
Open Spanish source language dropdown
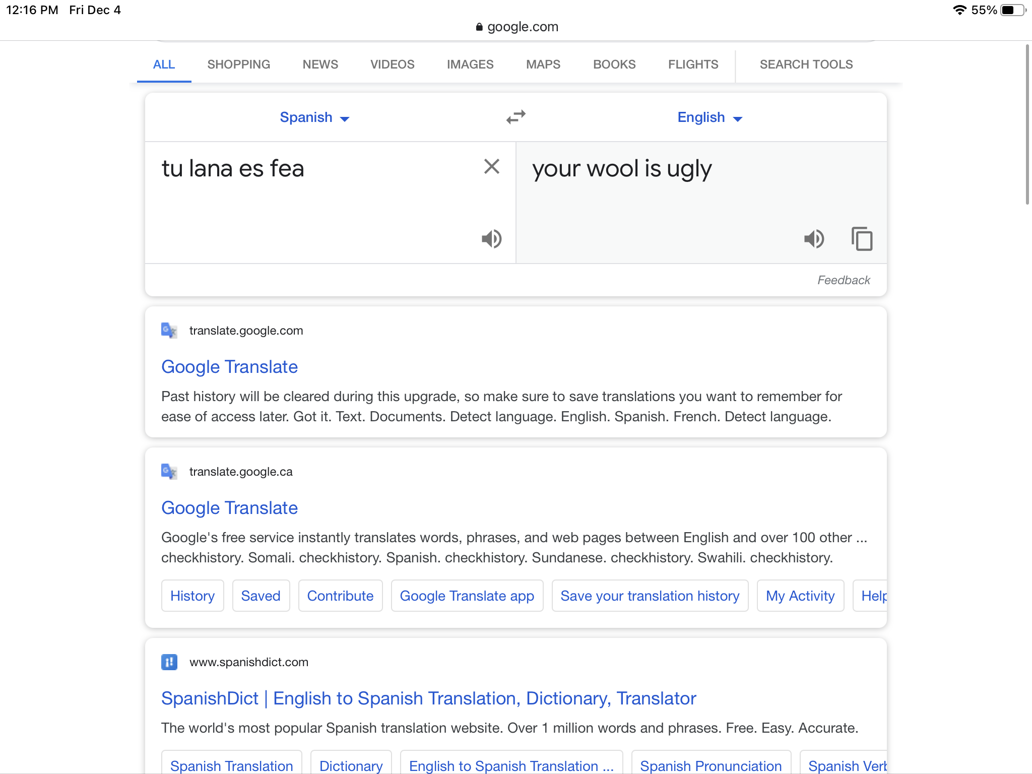[314, 117]
